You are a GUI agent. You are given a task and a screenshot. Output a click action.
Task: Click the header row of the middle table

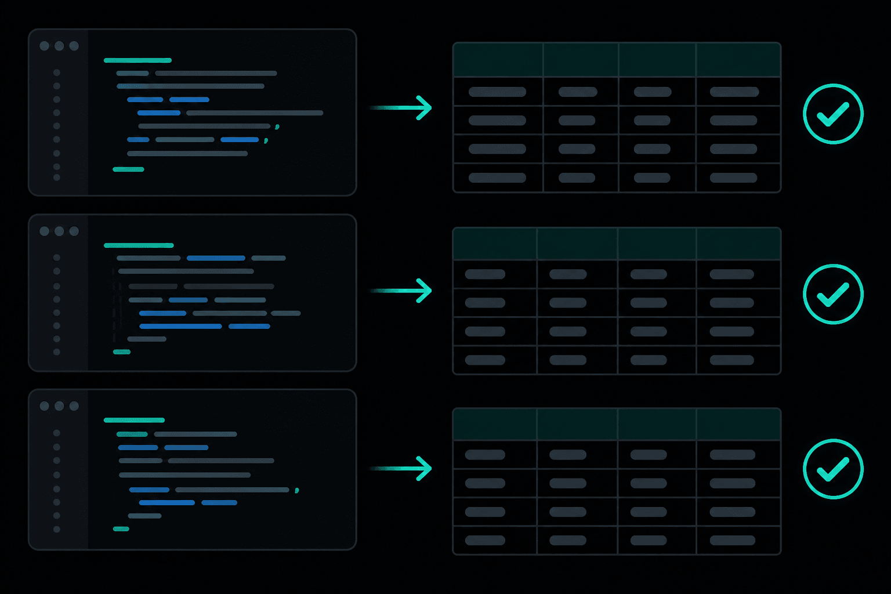pyautogui.click(x=617, y=244)
